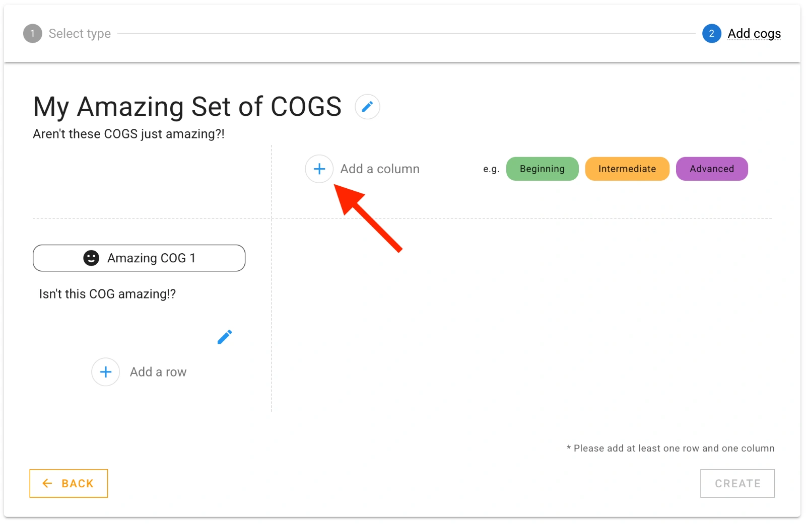
Task: Select the step 2 circle indicator
Action: pos(711,33)
